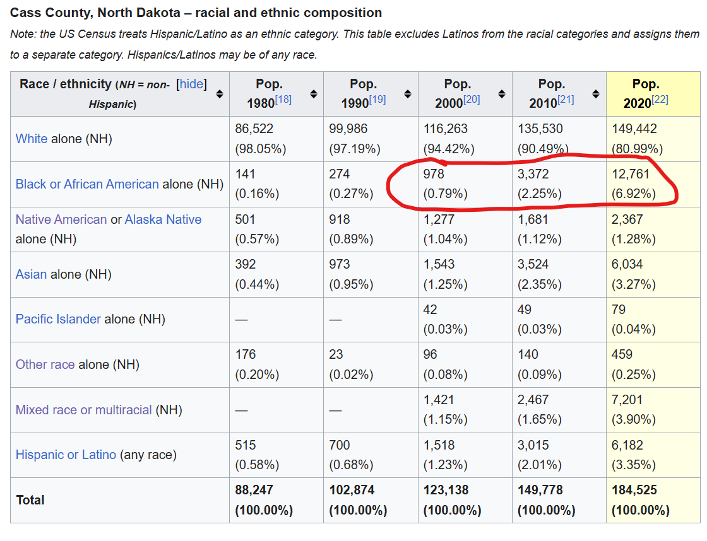Open citation reference 20
Screen dimensions: 707x541
[x=472, y=99]
